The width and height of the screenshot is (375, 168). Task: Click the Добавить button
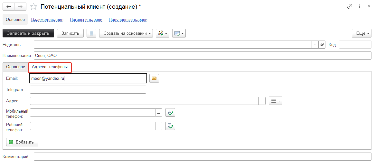click(x=22, y=142)
